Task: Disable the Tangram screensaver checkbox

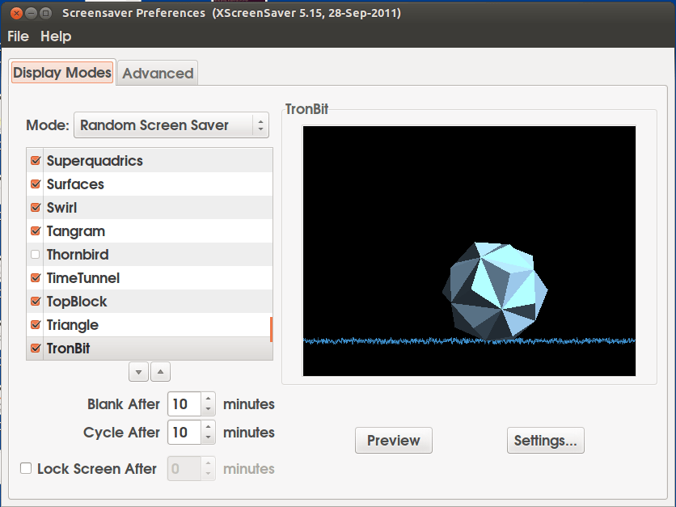Action: 35,231
